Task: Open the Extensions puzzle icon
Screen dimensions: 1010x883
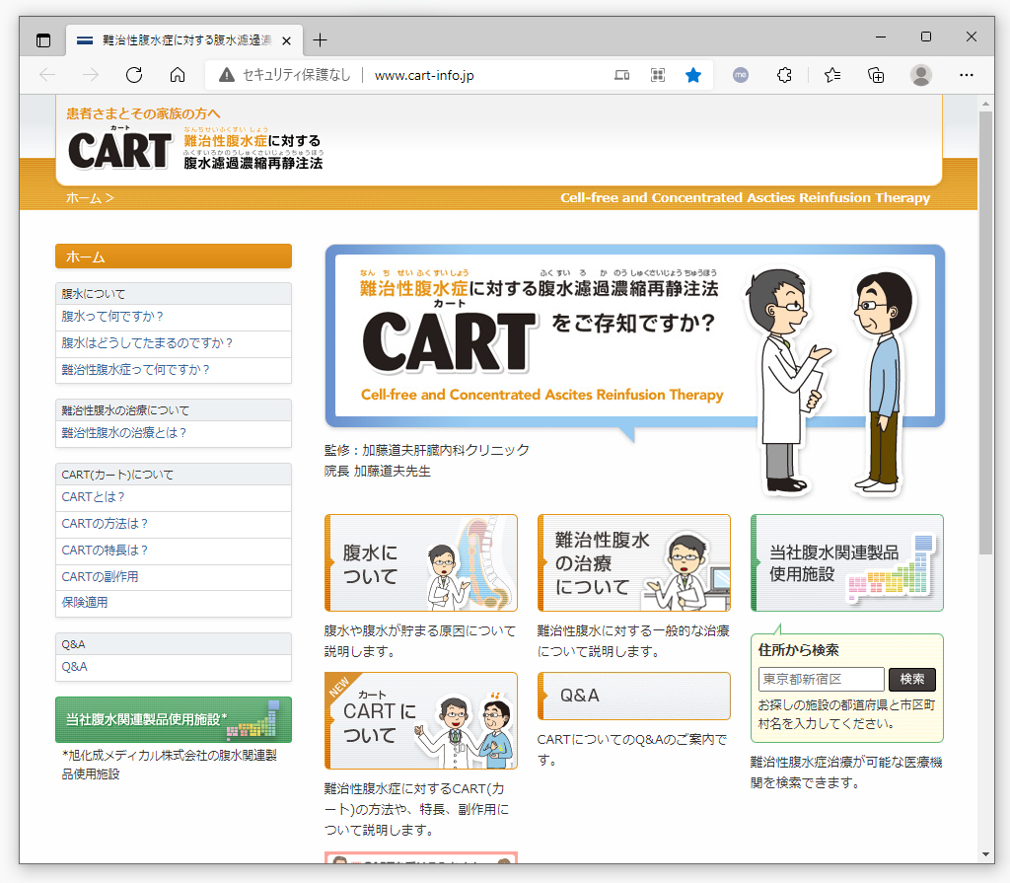Action: 785,75
